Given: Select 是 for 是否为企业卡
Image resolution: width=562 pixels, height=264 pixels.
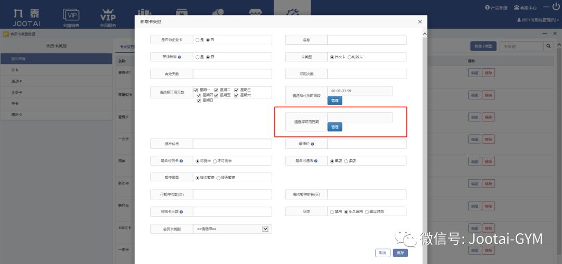Looking at the screenshot, I should 197,40.
